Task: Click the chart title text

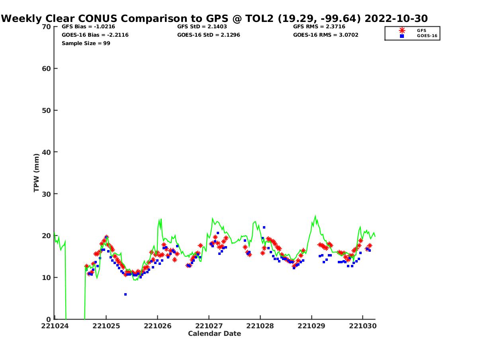Action: 215,18
